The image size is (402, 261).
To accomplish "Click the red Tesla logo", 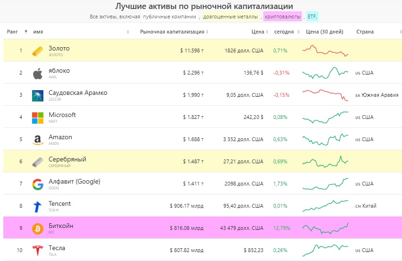I will [x=38, y=251].
